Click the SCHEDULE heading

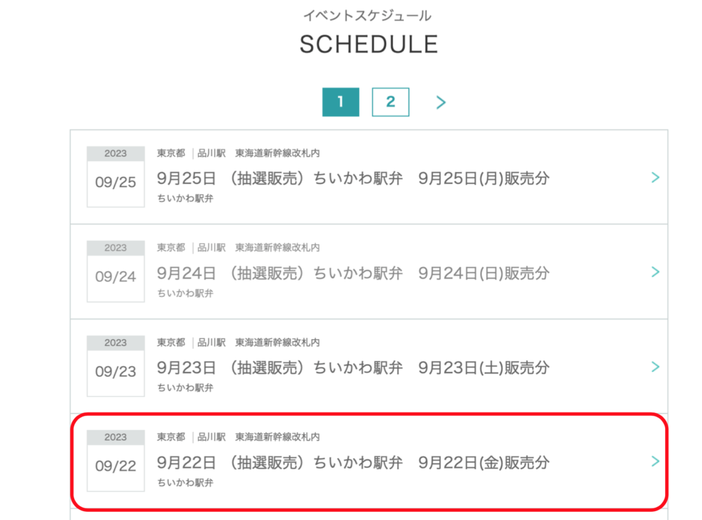pyautogui.click(x=369, y=45)
